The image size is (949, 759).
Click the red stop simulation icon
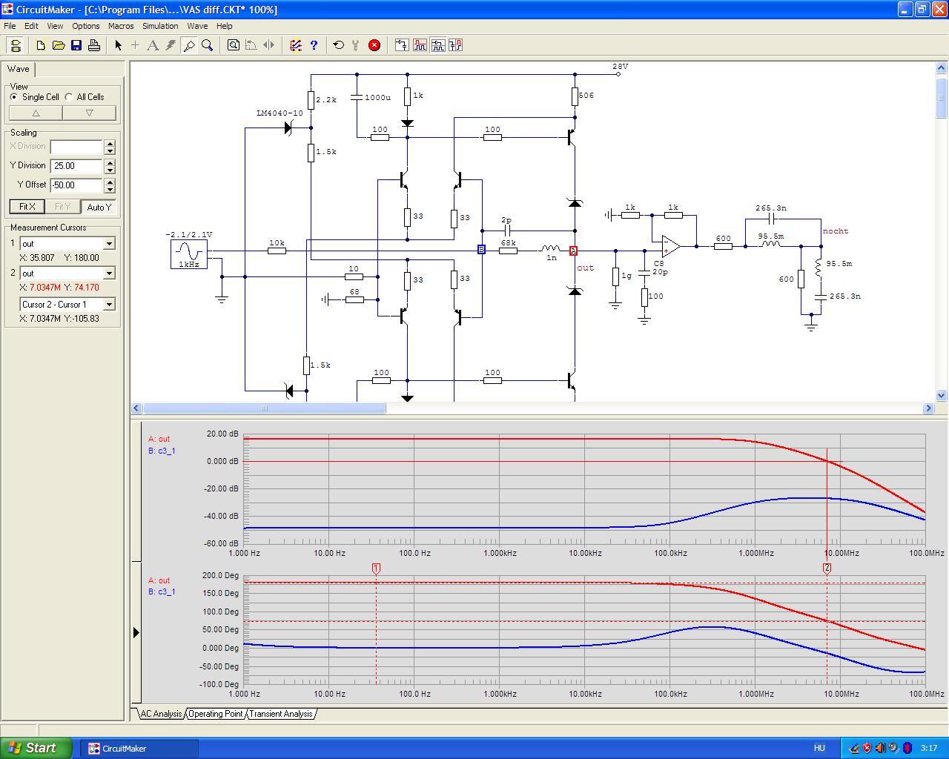[374, 45]
